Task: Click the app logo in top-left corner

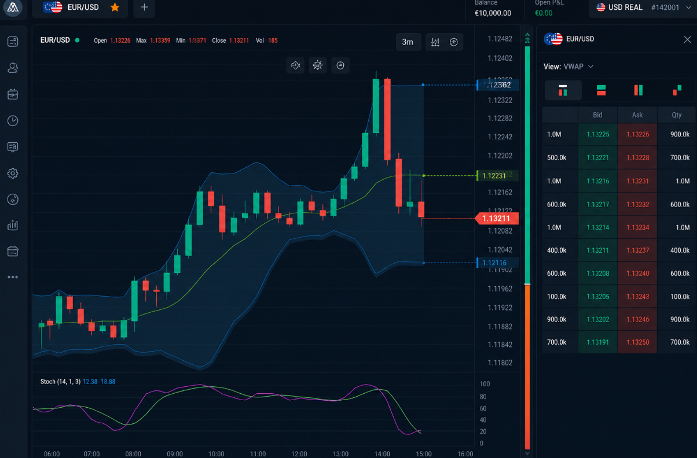Action: tap(13, 8)
